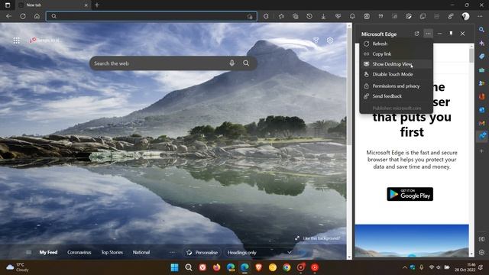Open sidebar Gmail M icon
The height and width of the screenshot is (275, 489).
pos(482,124)
